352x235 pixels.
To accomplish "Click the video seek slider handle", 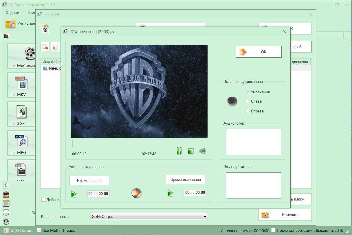I will [73, 143].
